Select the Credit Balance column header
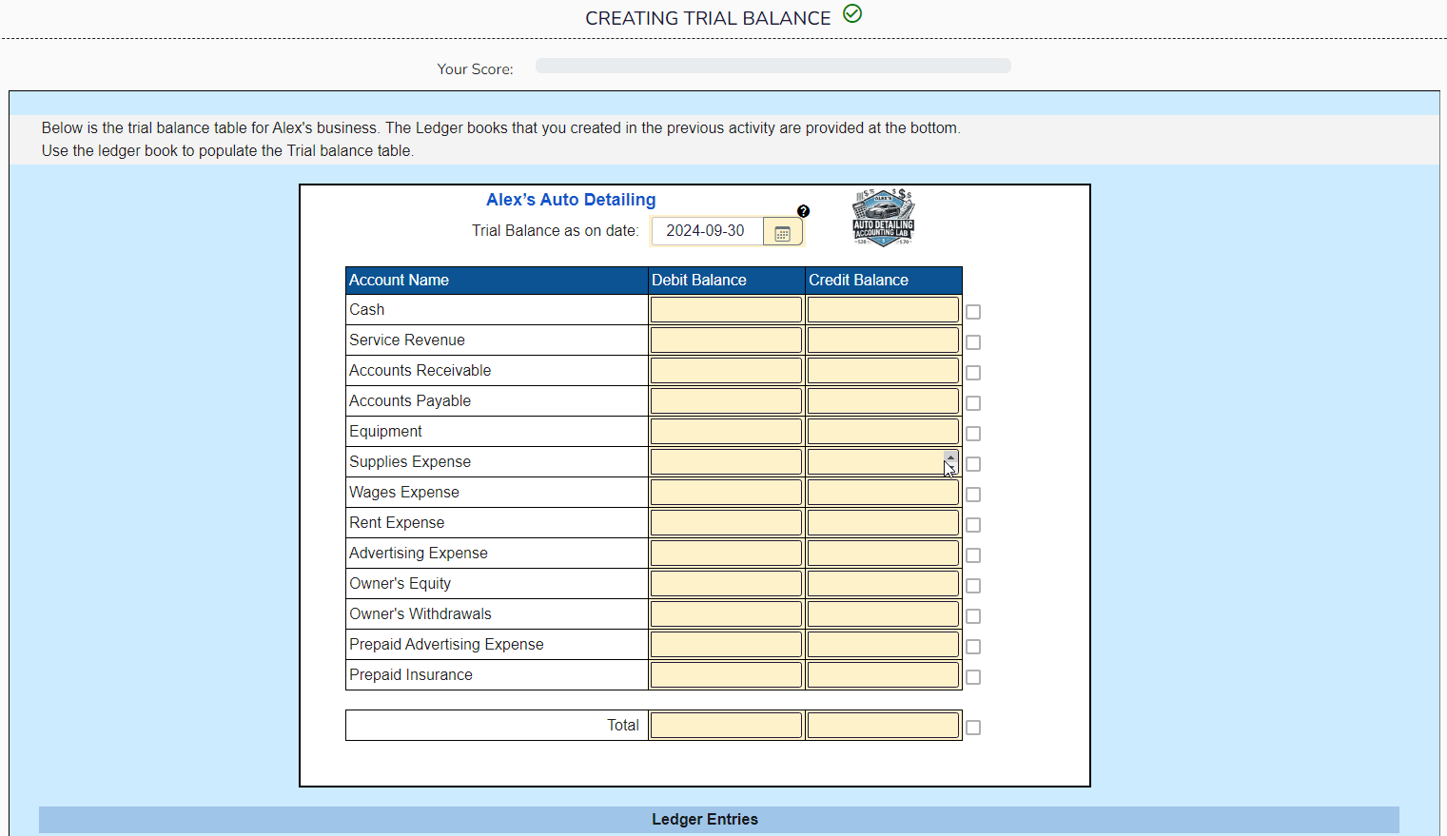The image size is (1447, 836). [857, 280]
